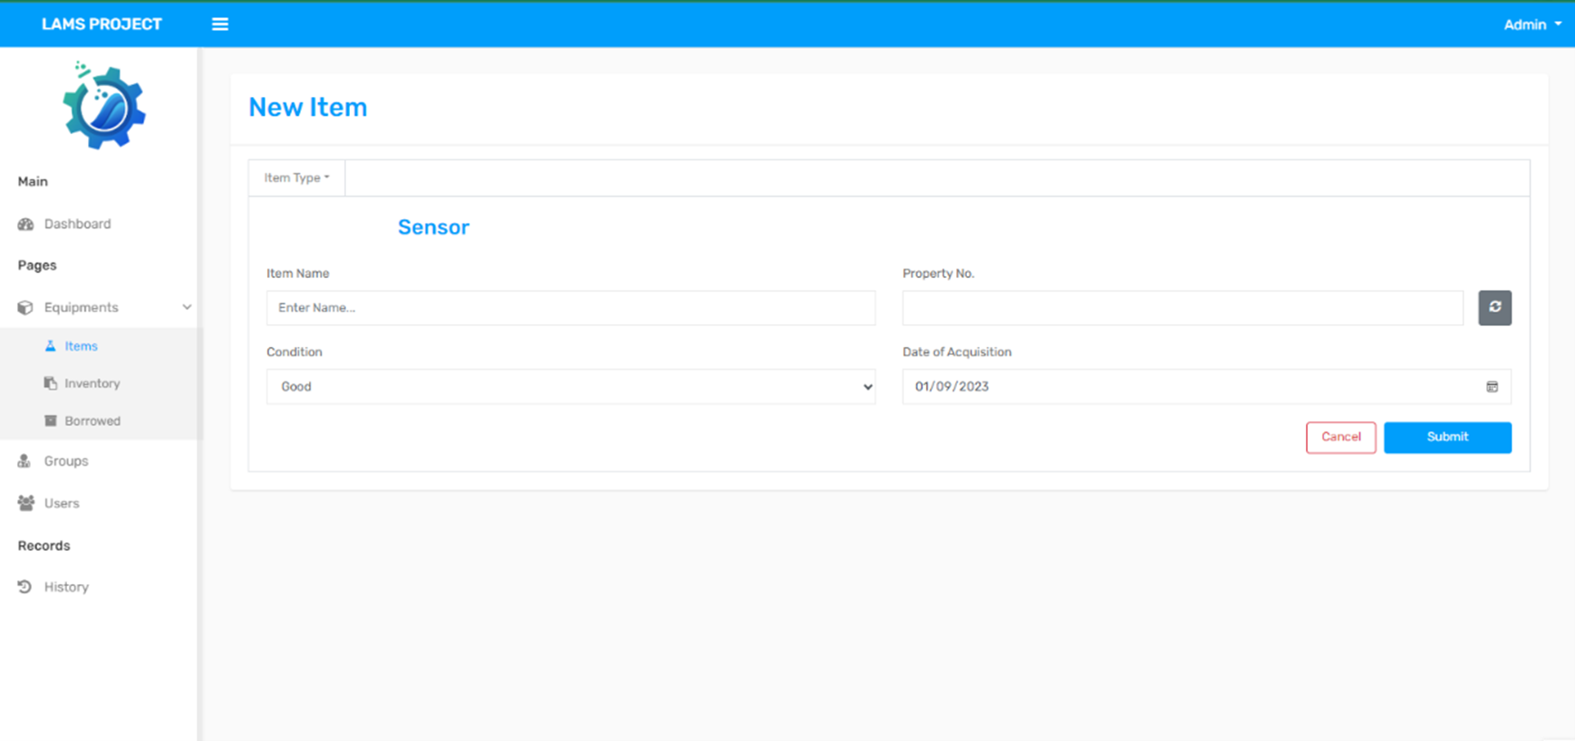Click the Items flask icon

(x=51, y=346)
